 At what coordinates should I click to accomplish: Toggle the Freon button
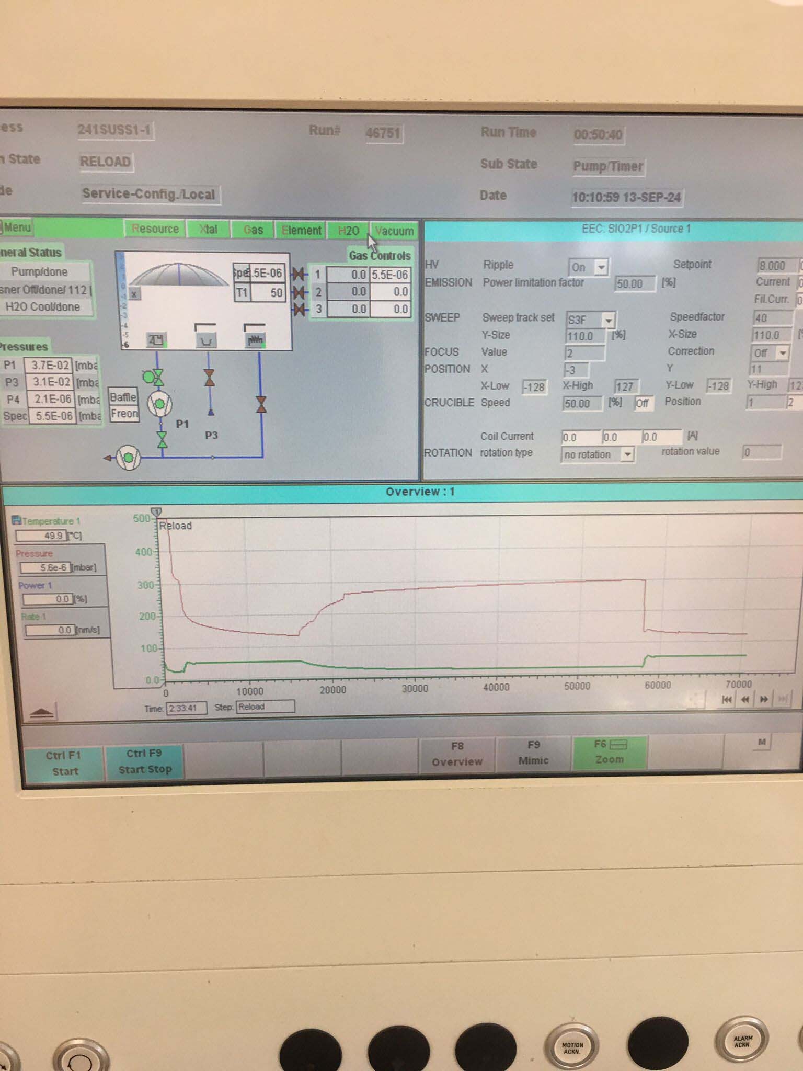124,414
